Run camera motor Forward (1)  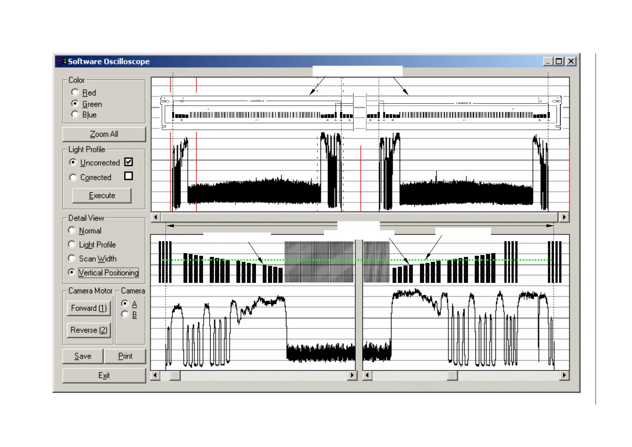pyautogui.click(x=89, y=308)
